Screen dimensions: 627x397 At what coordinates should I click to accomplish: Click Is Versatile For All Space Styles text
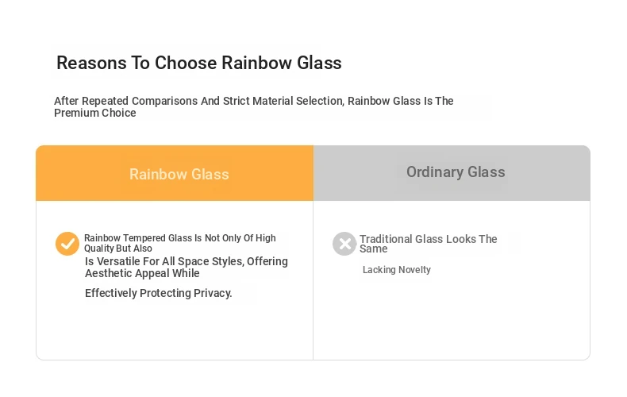[x=187, y=261]
